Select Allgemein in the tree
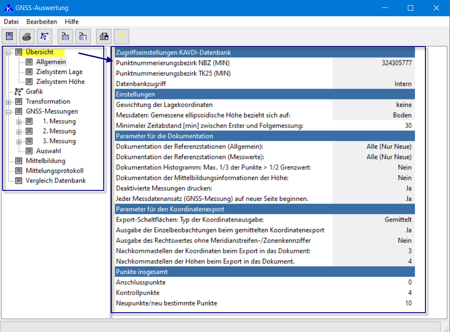Image resolution: width=450 pixels, height=332 pixels. pos(51,62)
